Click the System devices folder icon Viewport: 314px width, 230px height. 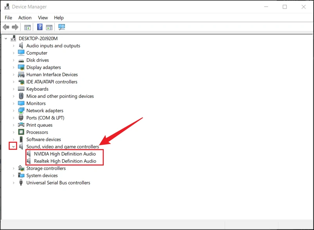pos(21,175)
